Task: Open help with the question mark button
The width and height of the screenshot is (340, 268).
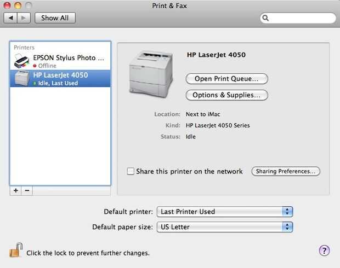Action: 324,250
